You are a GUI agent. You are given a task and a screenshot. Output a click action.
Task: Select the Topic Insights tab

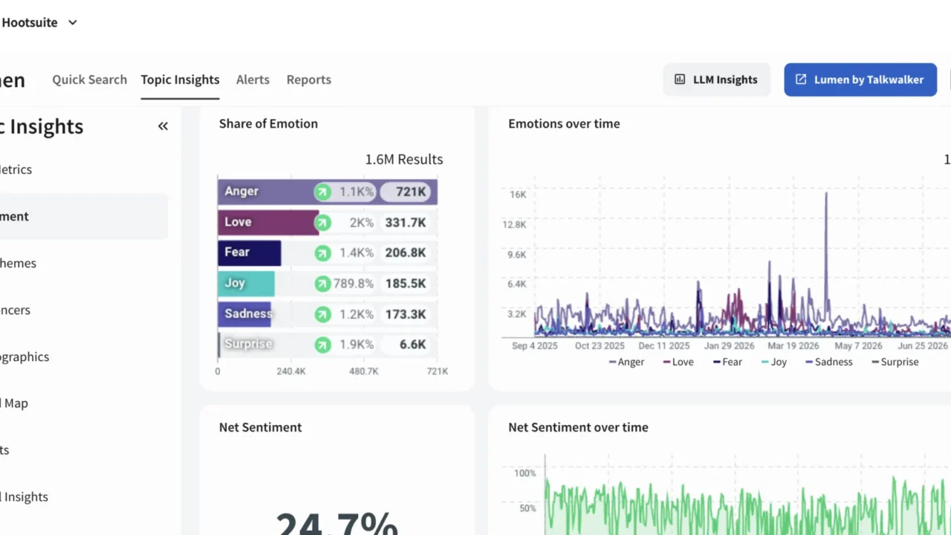[x=181, y=80]
